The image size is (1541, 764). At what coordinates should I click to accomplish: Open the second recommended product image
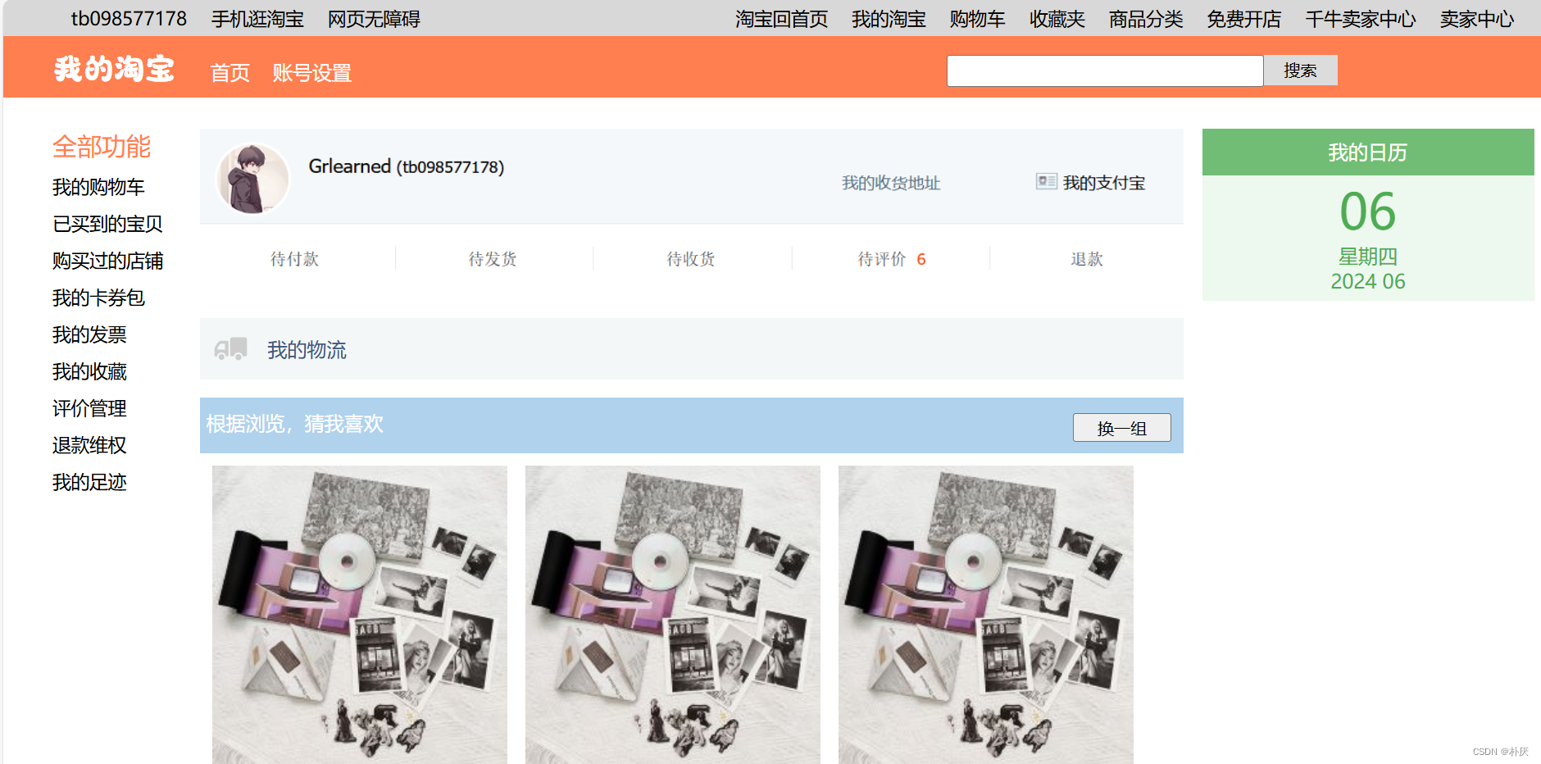[x=673, y=615]
